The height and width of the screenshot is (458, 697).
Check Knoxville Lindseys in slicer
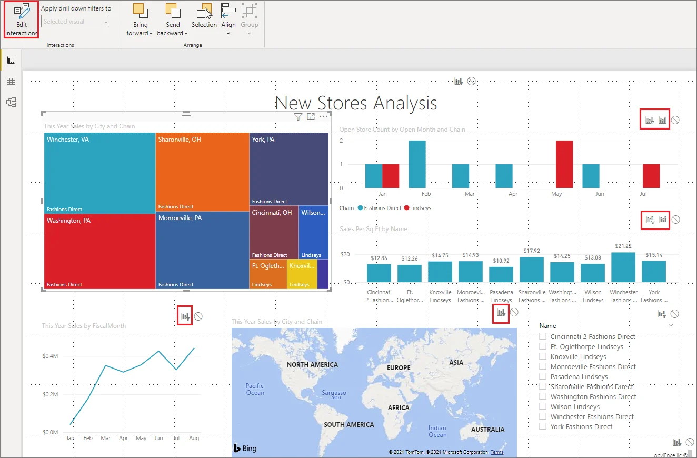543,356
